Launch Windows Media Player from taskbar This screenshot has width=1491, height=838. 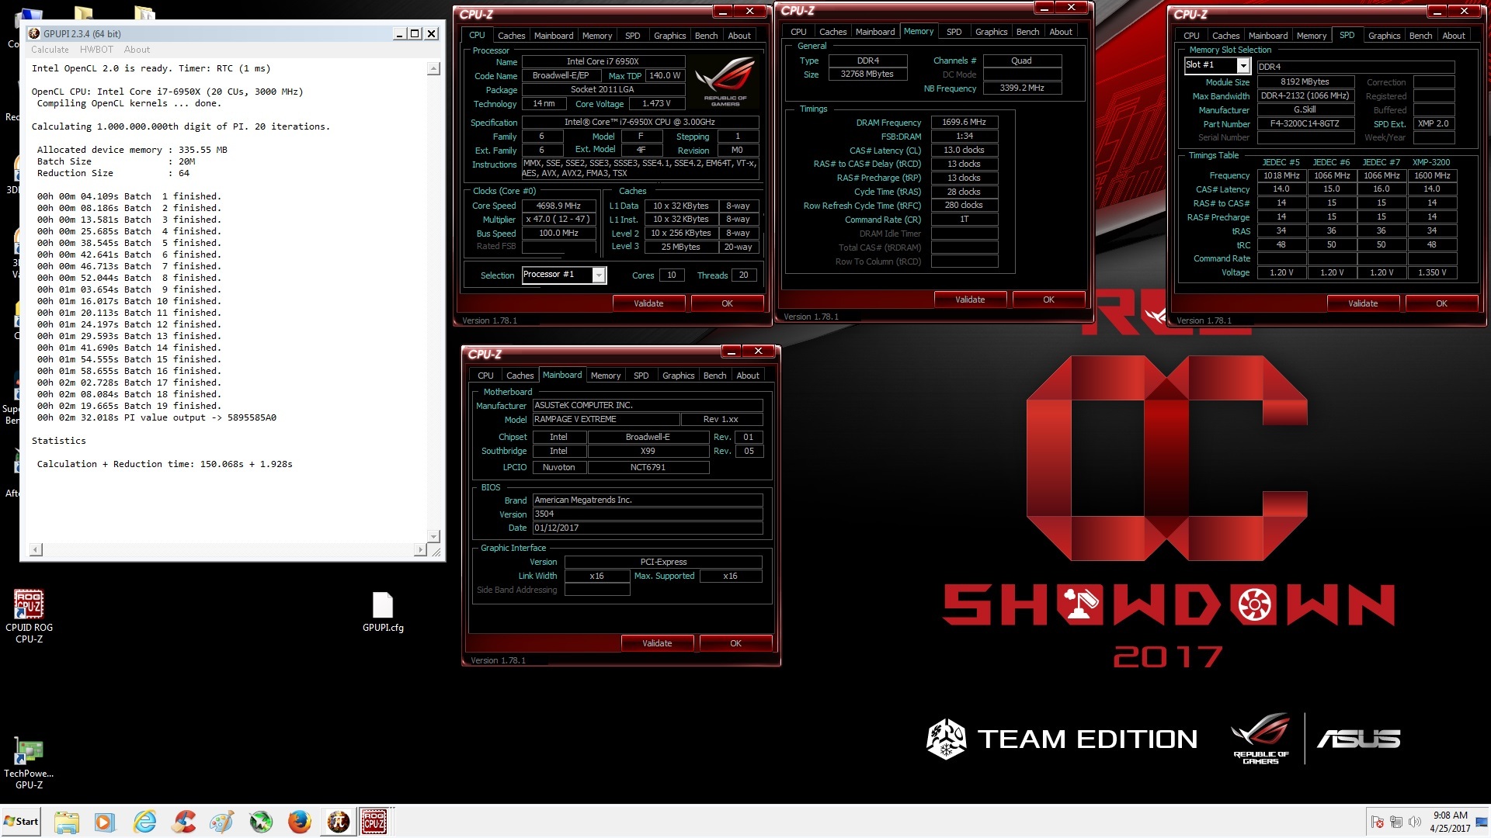click(105, 822)
